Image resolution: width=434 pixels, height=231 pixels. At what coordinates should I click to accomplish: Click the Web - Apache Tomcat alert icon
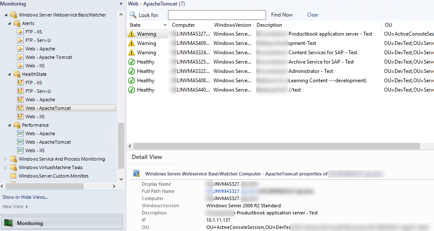[20, 57]
